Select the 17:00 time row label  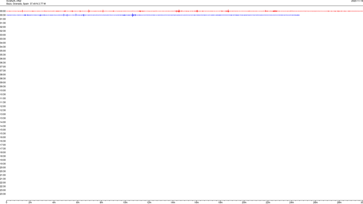pyautogui.click(x=3, y=145)
